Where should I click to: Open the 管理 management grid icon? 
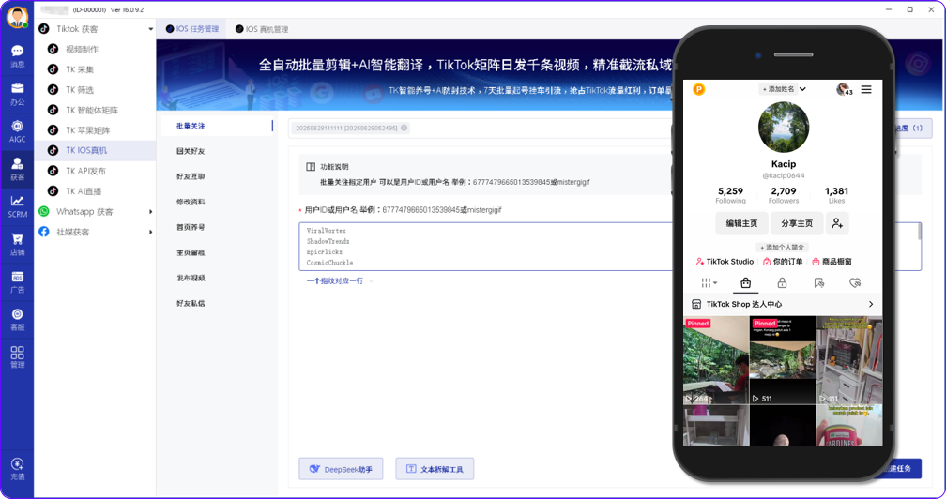pos(18,356)
